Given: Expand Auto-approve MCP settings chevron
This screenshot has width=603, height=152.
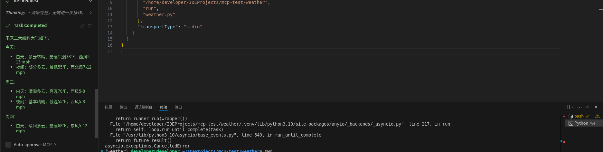Looking at the screenshot, I should point(55,145).
